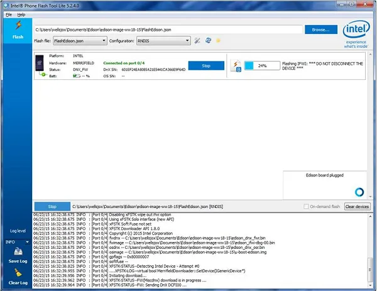Open the File menu

click(9, 14)
